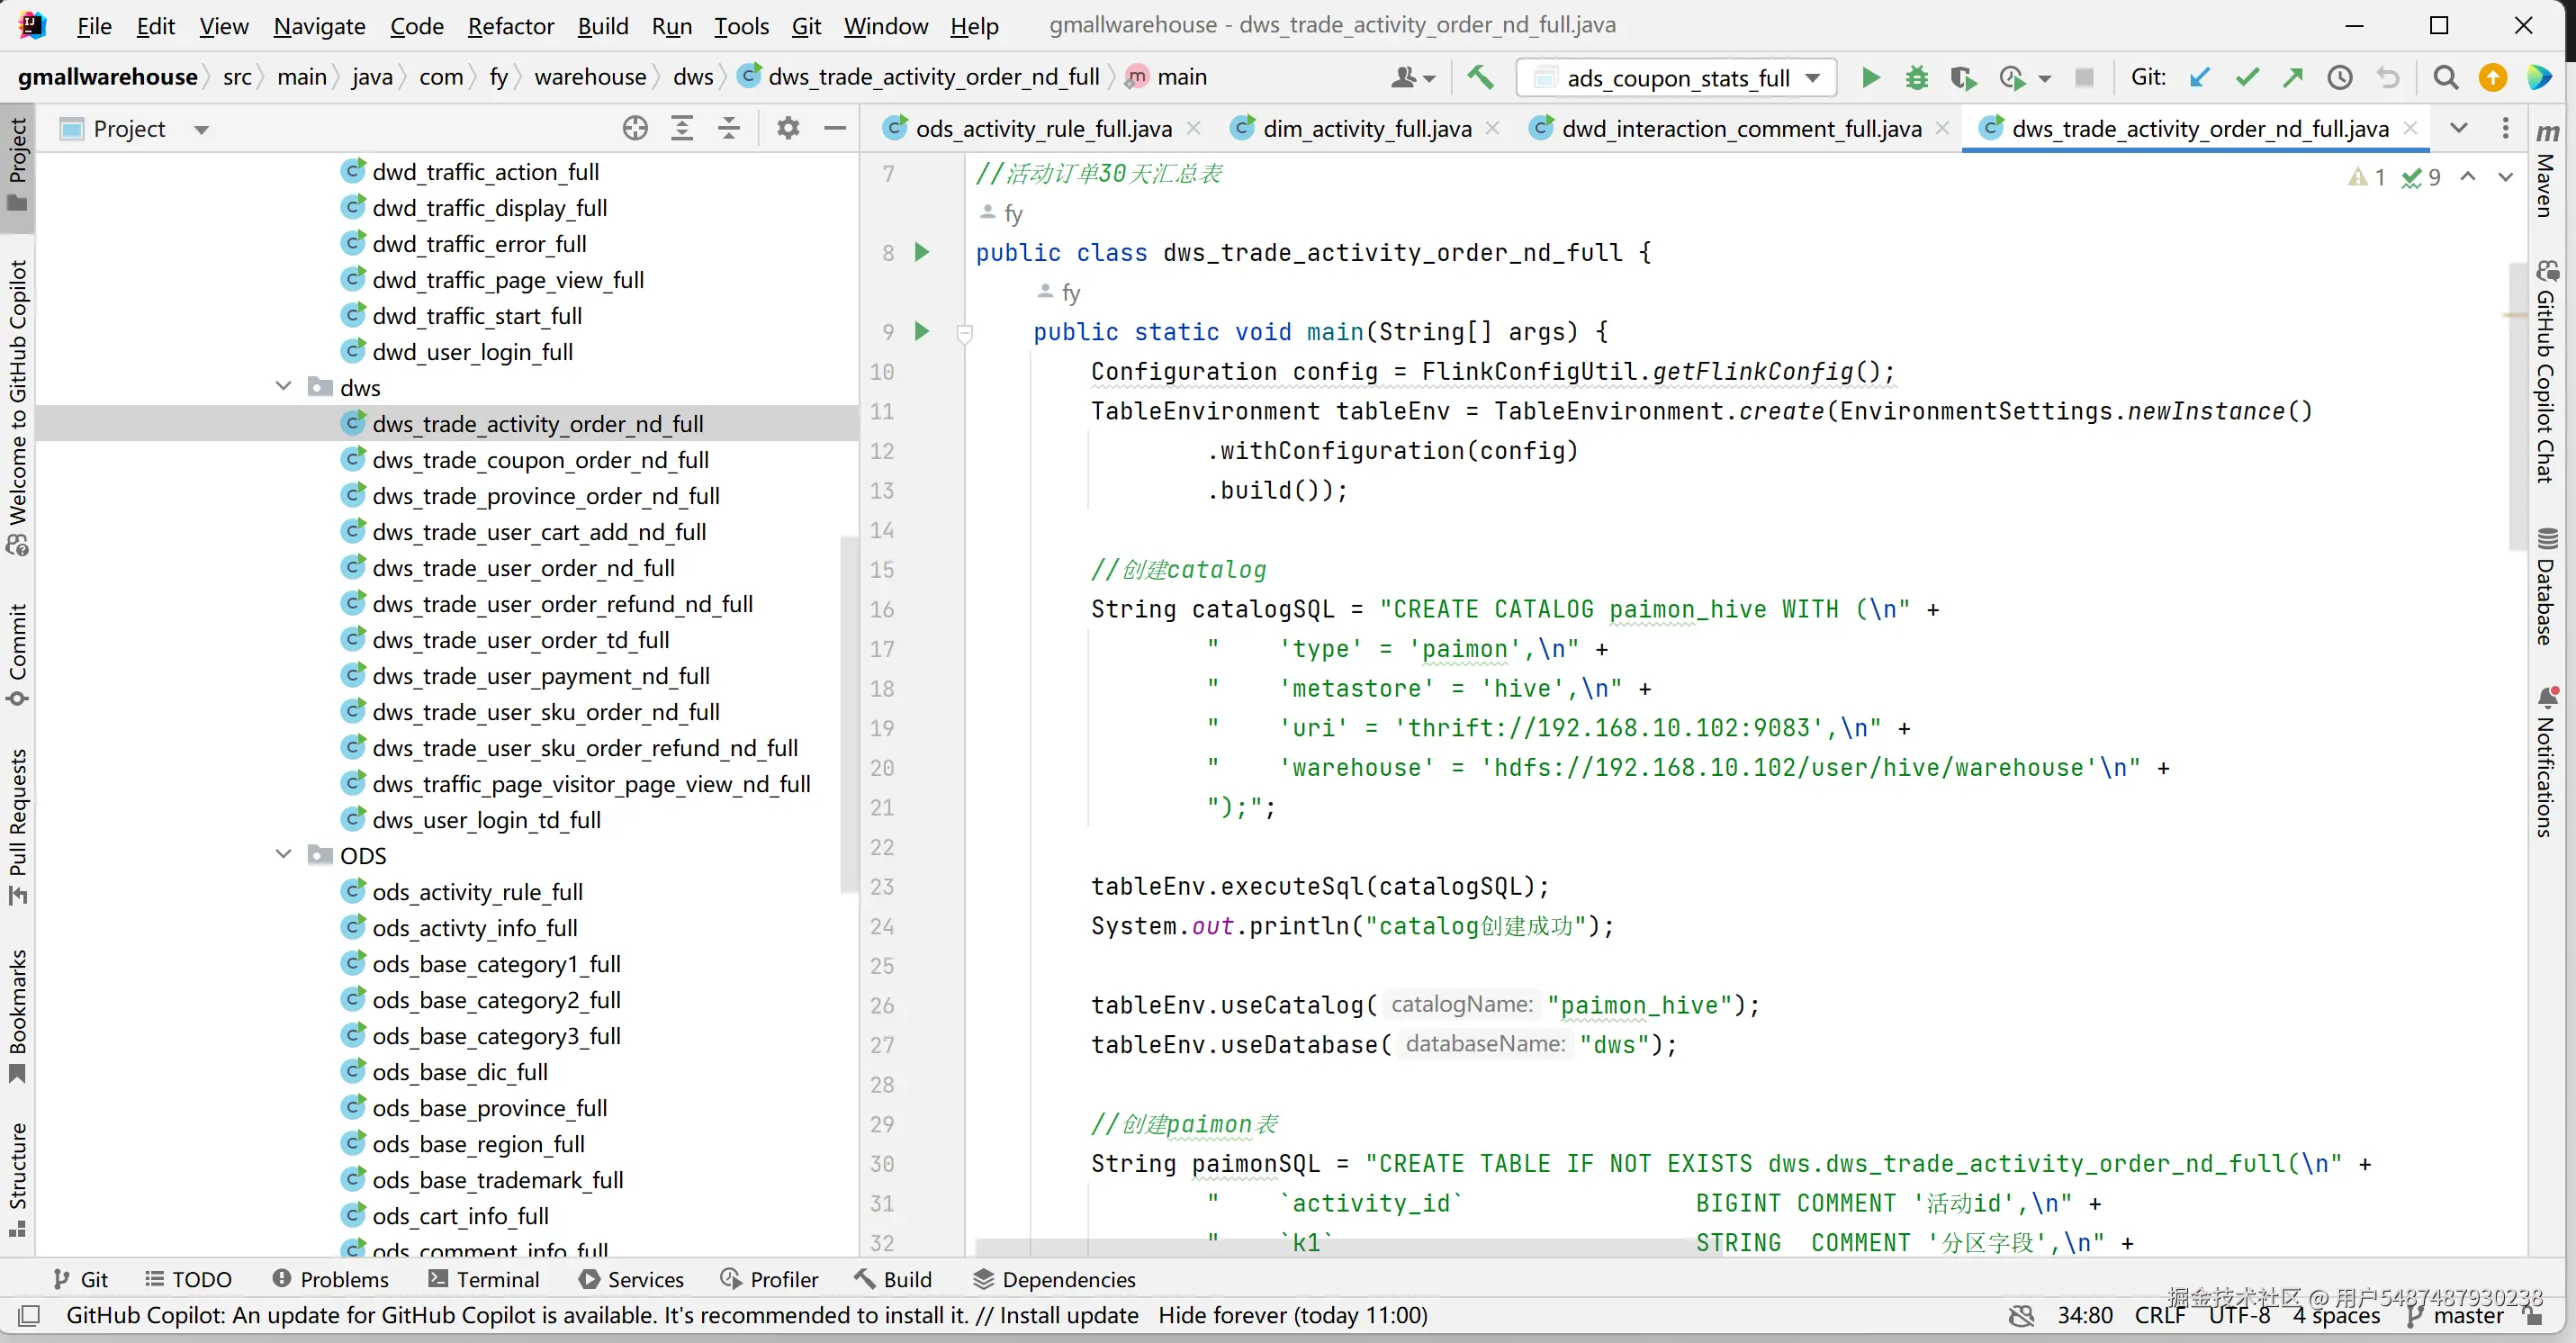This screenshot has width=2576, height=1343.
Task: Switch to dim_activity_full.java tab
Action: (x=1366, y=128)
